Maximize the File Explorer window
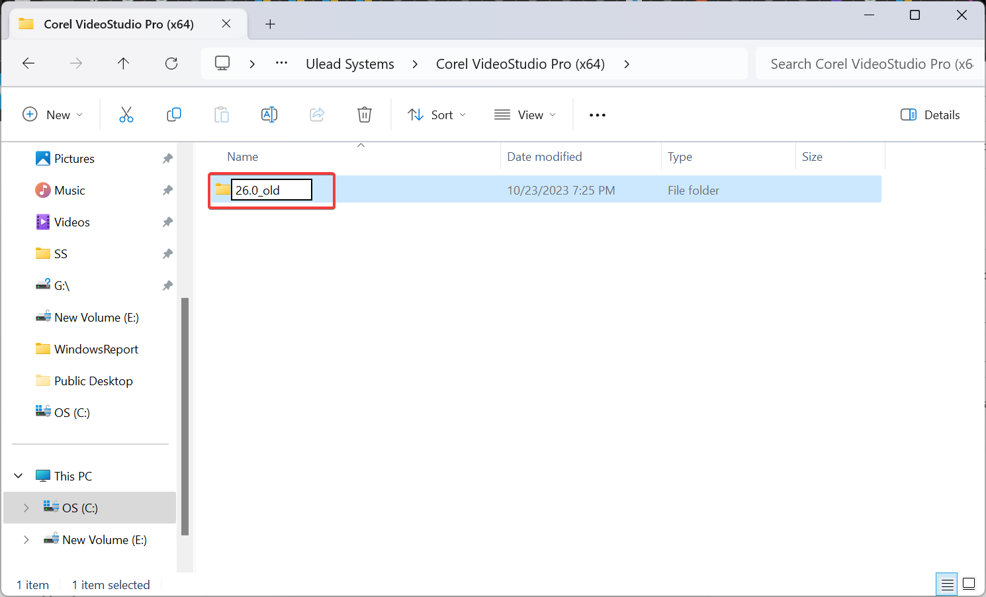 click(x=915, y=15)
